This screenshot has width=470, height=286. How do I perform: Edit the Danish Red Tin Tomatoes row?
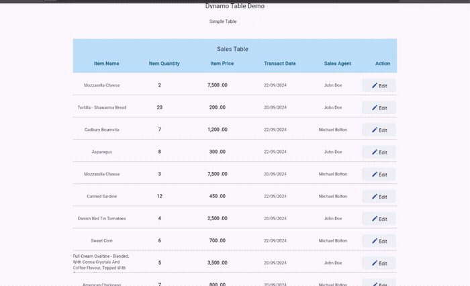[x=379, y=219]
